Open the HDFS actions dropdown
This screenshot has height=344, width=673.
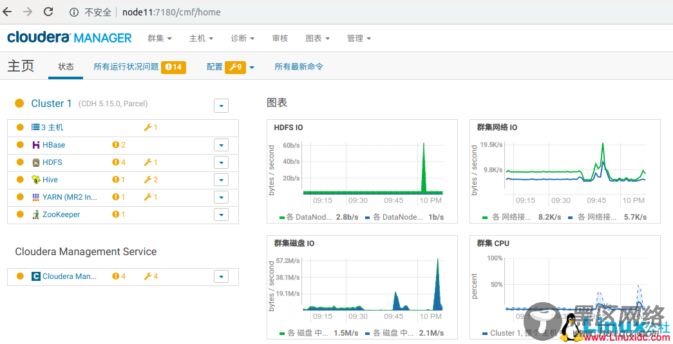[x=221, y=163]
